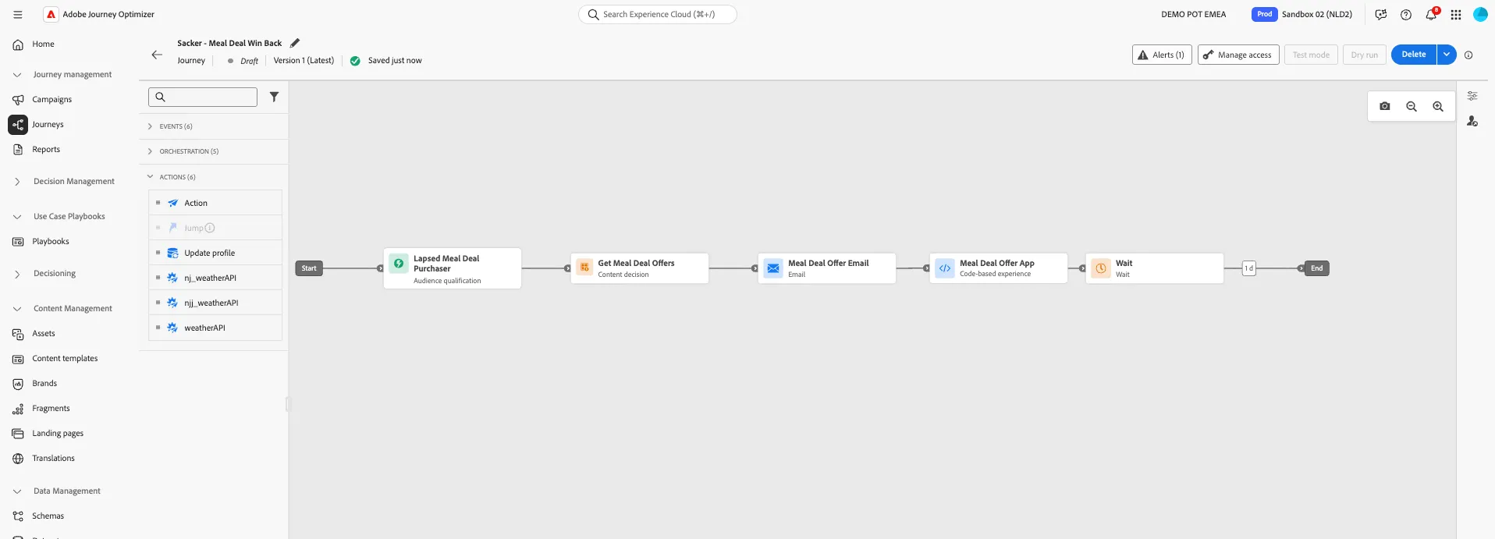Screen dimensions: 1495x539
Task: Open the hamburger navigation menu
Action: tap(18, 14)
